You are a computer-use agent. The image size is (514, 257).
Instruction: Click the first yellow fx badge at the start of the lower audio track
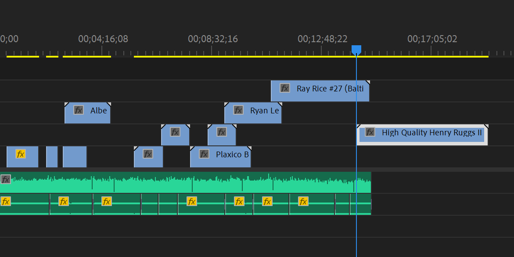(6, 201)
